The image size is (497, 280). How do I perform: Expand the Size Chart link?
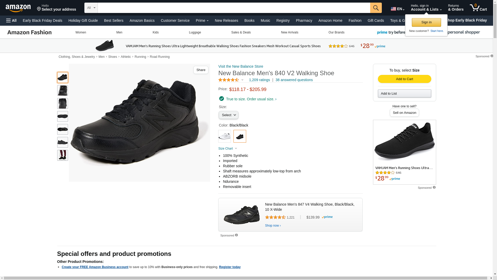[x=228, y=149]
